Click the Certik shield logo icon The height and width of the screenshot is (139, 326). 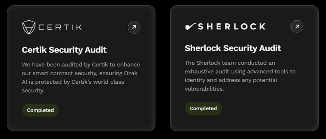29,27
